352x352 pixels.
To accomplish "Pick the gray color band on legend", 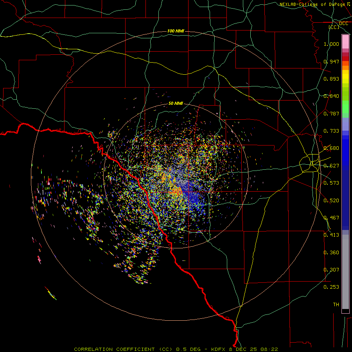I will coord(345,272).
